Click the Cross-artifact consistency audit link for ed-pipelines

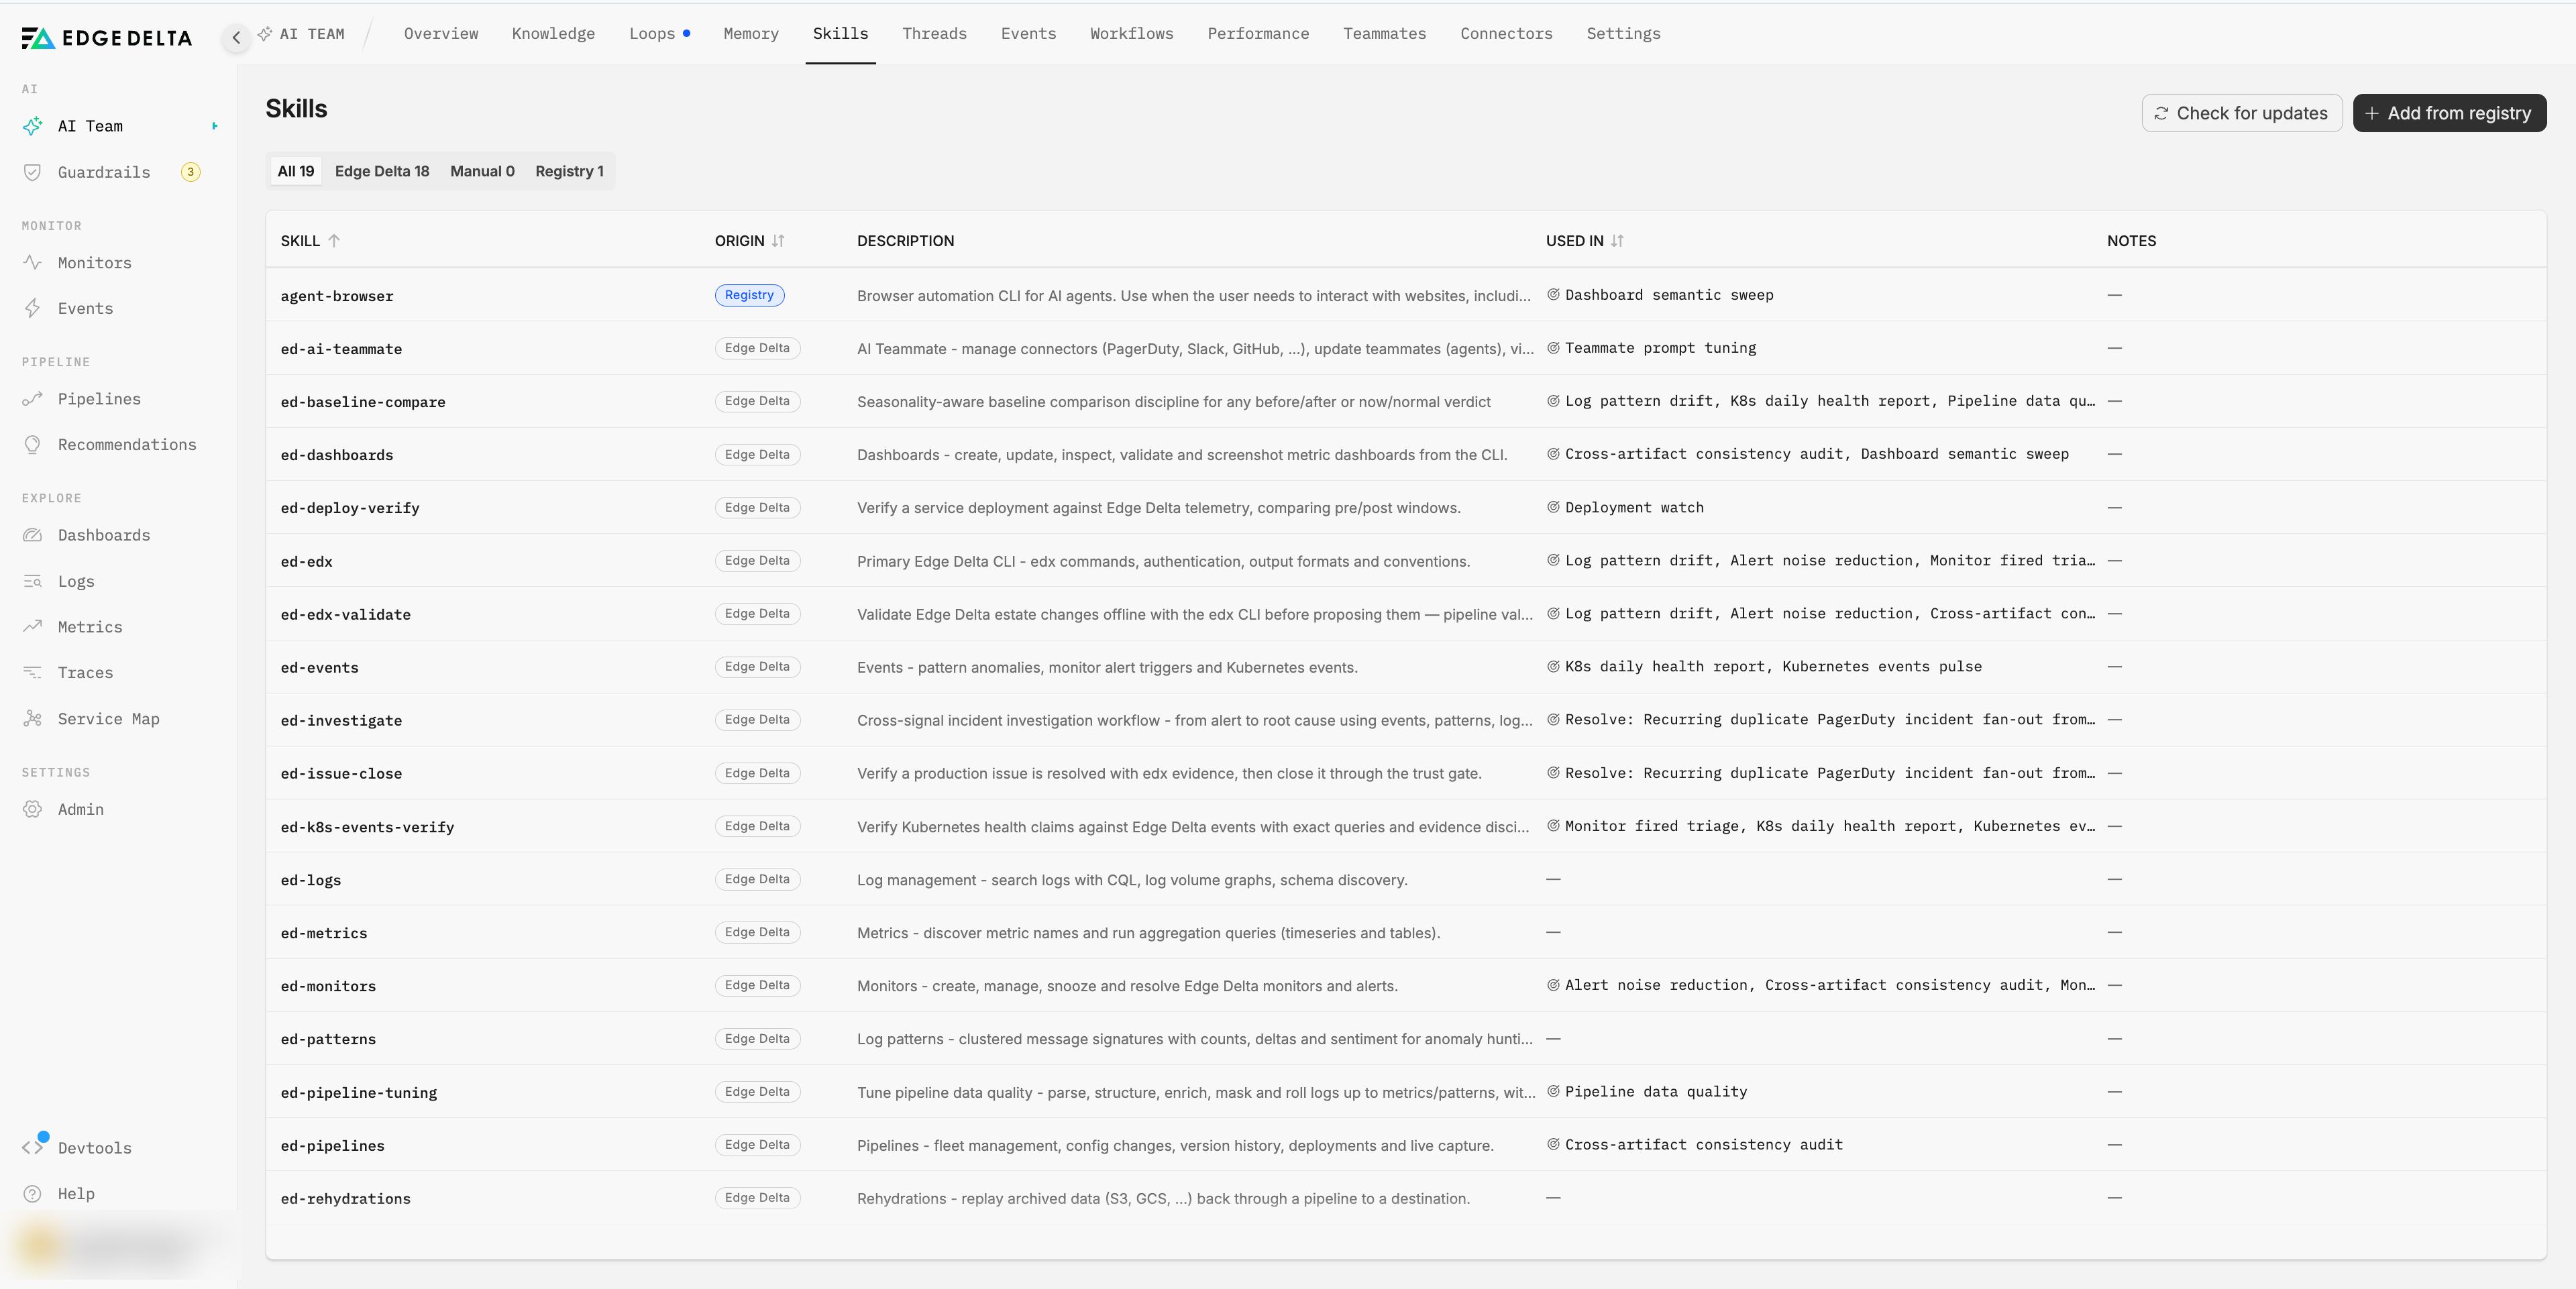[1703, 1145]
